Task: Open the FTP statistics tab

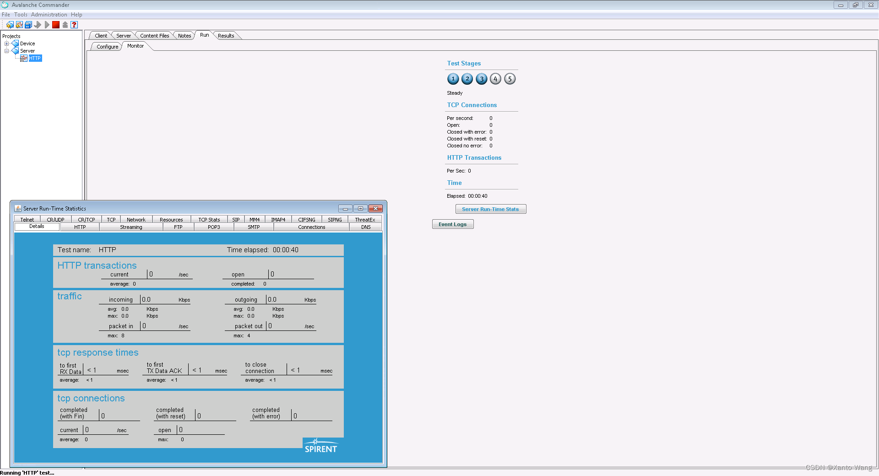Action: 178,227
